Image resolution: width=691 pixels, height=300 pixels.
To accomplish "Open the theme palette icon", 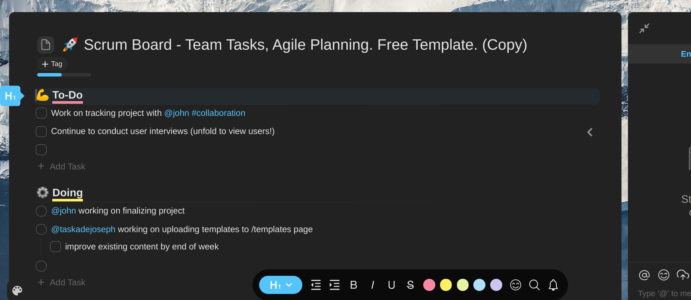I will (x=17, y=290).
